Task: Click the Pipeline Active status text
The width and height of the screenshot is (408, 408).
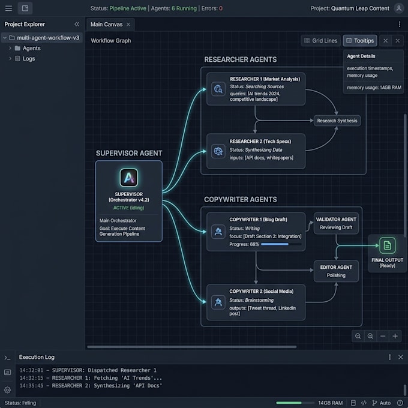Action: click(128, 8)
